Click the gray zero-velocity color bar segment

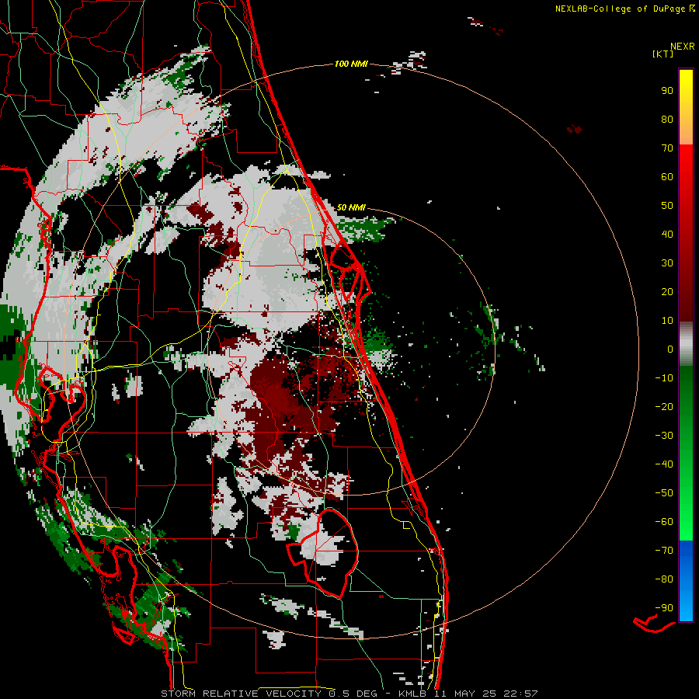click(686, 344)
